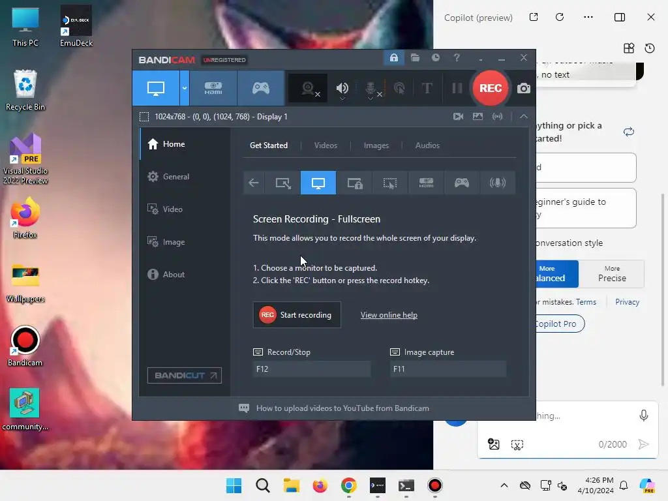This screenshot has height=501, width=668.
Task: Select Bandicam screen recording mode button
Action: pyautogui.click(x=155, y=88)
